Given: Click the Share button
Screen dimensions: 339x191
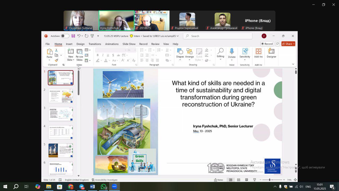Looking at the screenshot, I should 288,44.
